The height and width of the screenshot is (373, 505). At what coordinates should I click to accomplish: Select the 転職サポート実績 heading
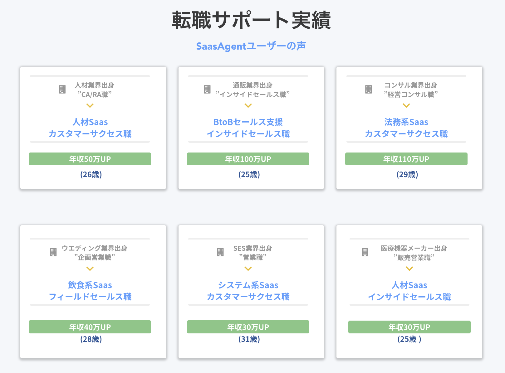(x=251, y=20)
